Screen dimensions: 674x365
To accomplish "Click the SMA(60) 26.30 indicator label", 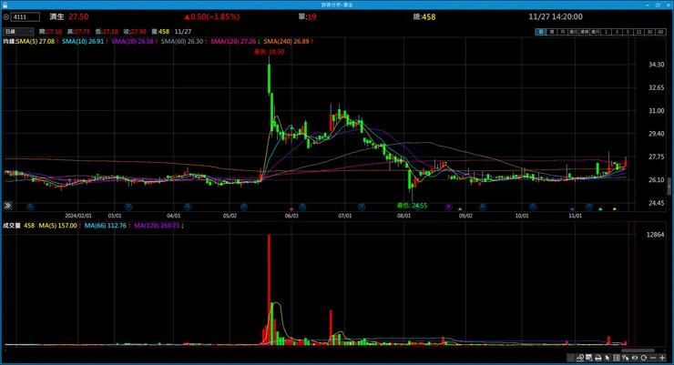I will pyautogui.click(x=184, y=41).
